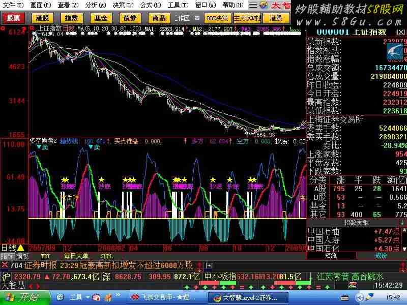Switch to the 指标 tab
The height and width of the screenshot is (305, 407).
click(8, 256)
